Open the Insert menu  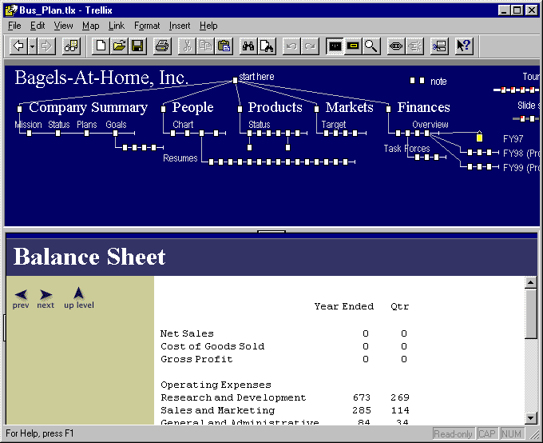pyautogui.click(x=180, y=26)
